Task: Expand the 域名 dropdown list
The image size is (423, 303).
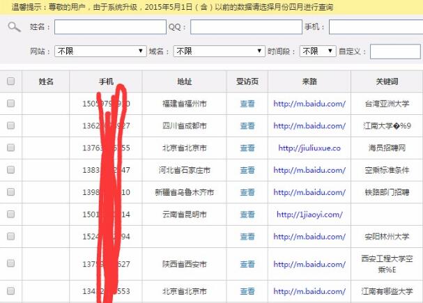Action: coord(218,52)
